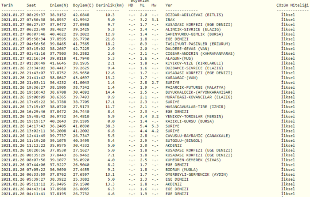Select BODRUM (MUGLA) location
Screen dimensions: 310x197
point(182,170)
